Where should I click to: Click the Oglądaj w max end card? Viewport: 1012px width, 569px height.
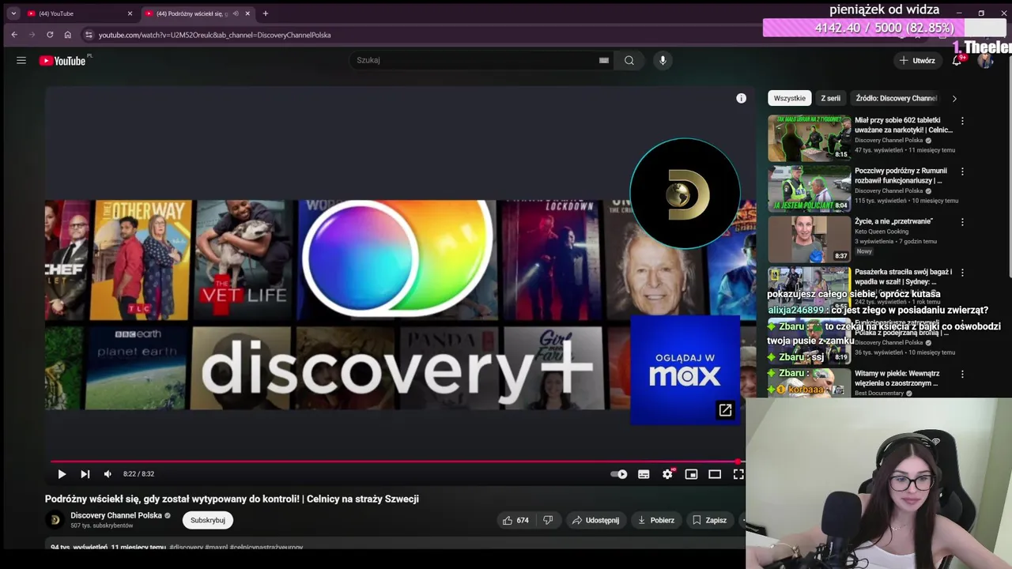pyautogui.click(x=685, y=370)
